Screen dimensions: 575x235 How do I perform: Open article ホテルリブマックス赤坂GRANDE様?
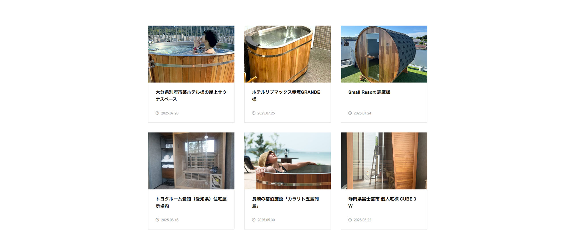[286, 96]
